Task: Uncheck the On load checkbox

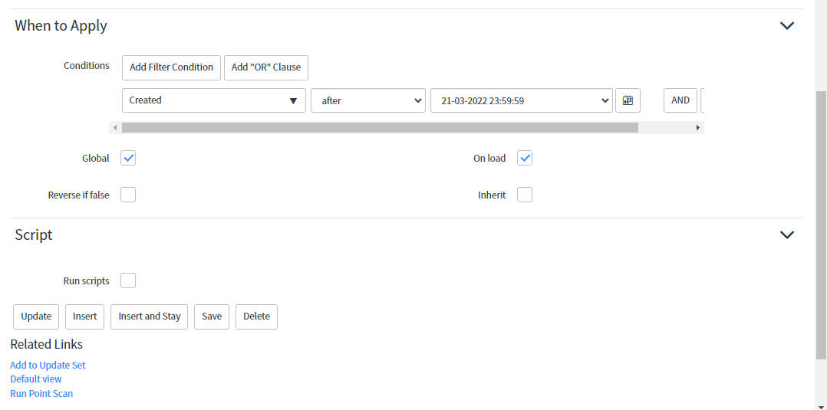Action: pos(525,158)
